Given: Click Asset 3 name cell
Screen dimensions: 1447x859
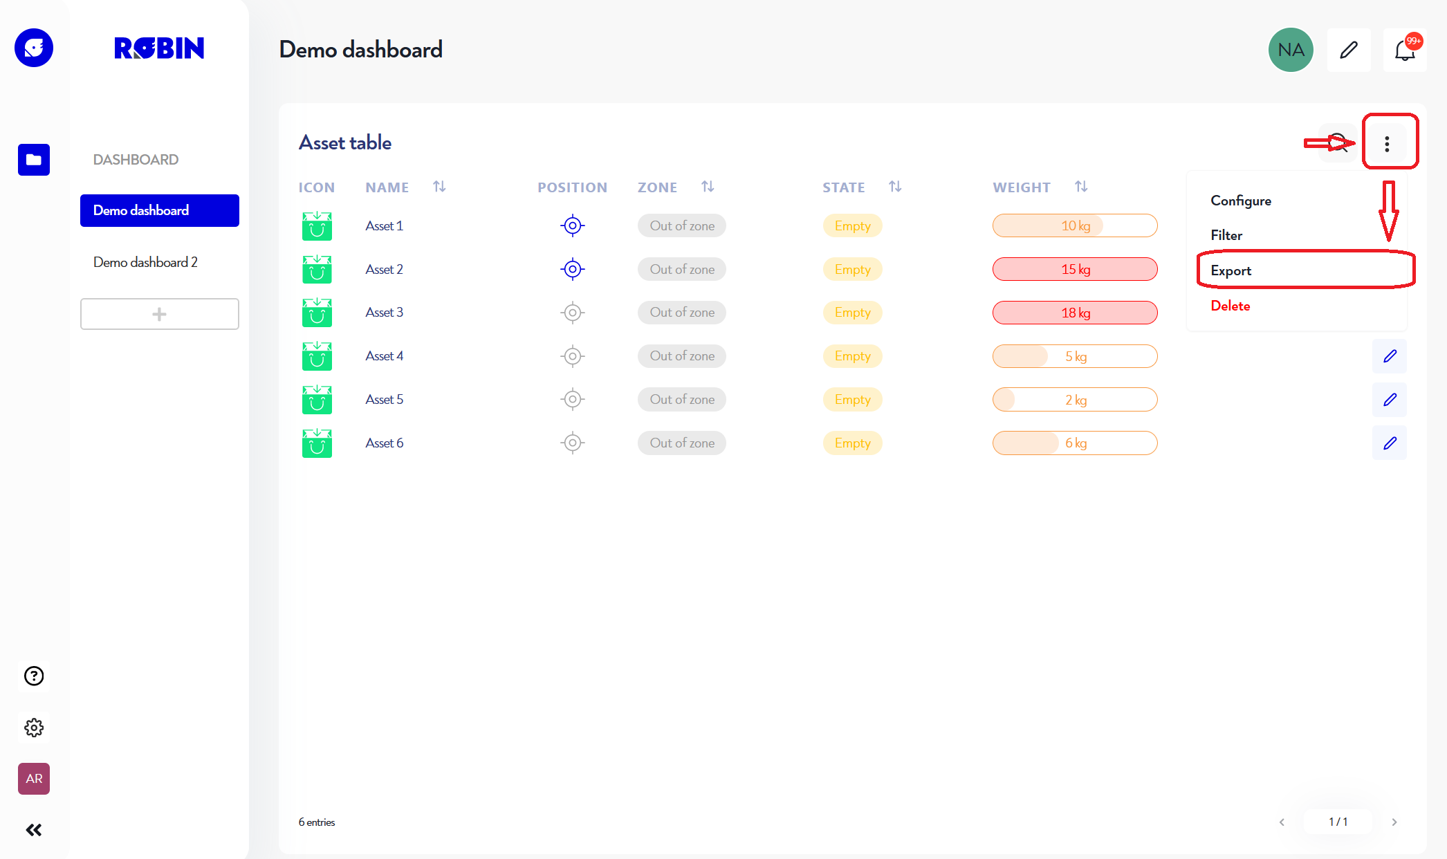Looking at the screenshot, I should [x=384, y=312].
